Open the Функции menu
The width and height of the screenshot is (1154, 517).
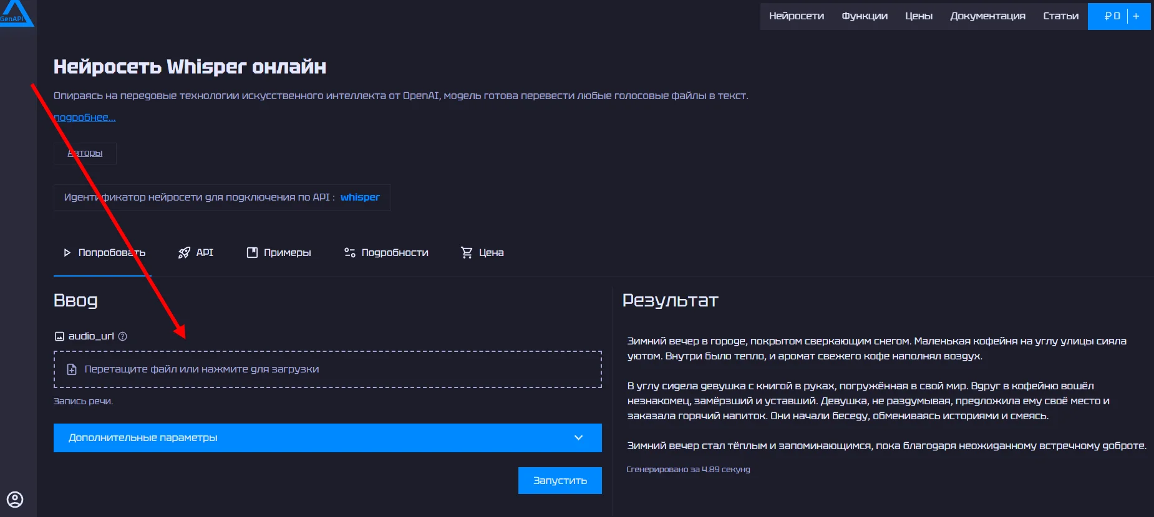pyautogui.click(x=865, y=16)
